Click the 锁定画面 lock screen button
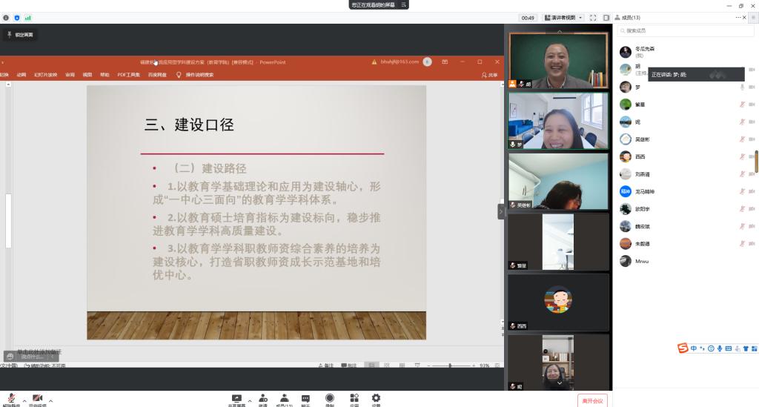Image resolution: width=759 pixels, height=407 pixels. click(20, 35)
